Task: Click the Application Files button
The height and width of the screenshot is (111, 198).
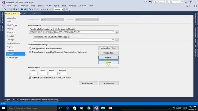Action: click(x=109, y=48)
